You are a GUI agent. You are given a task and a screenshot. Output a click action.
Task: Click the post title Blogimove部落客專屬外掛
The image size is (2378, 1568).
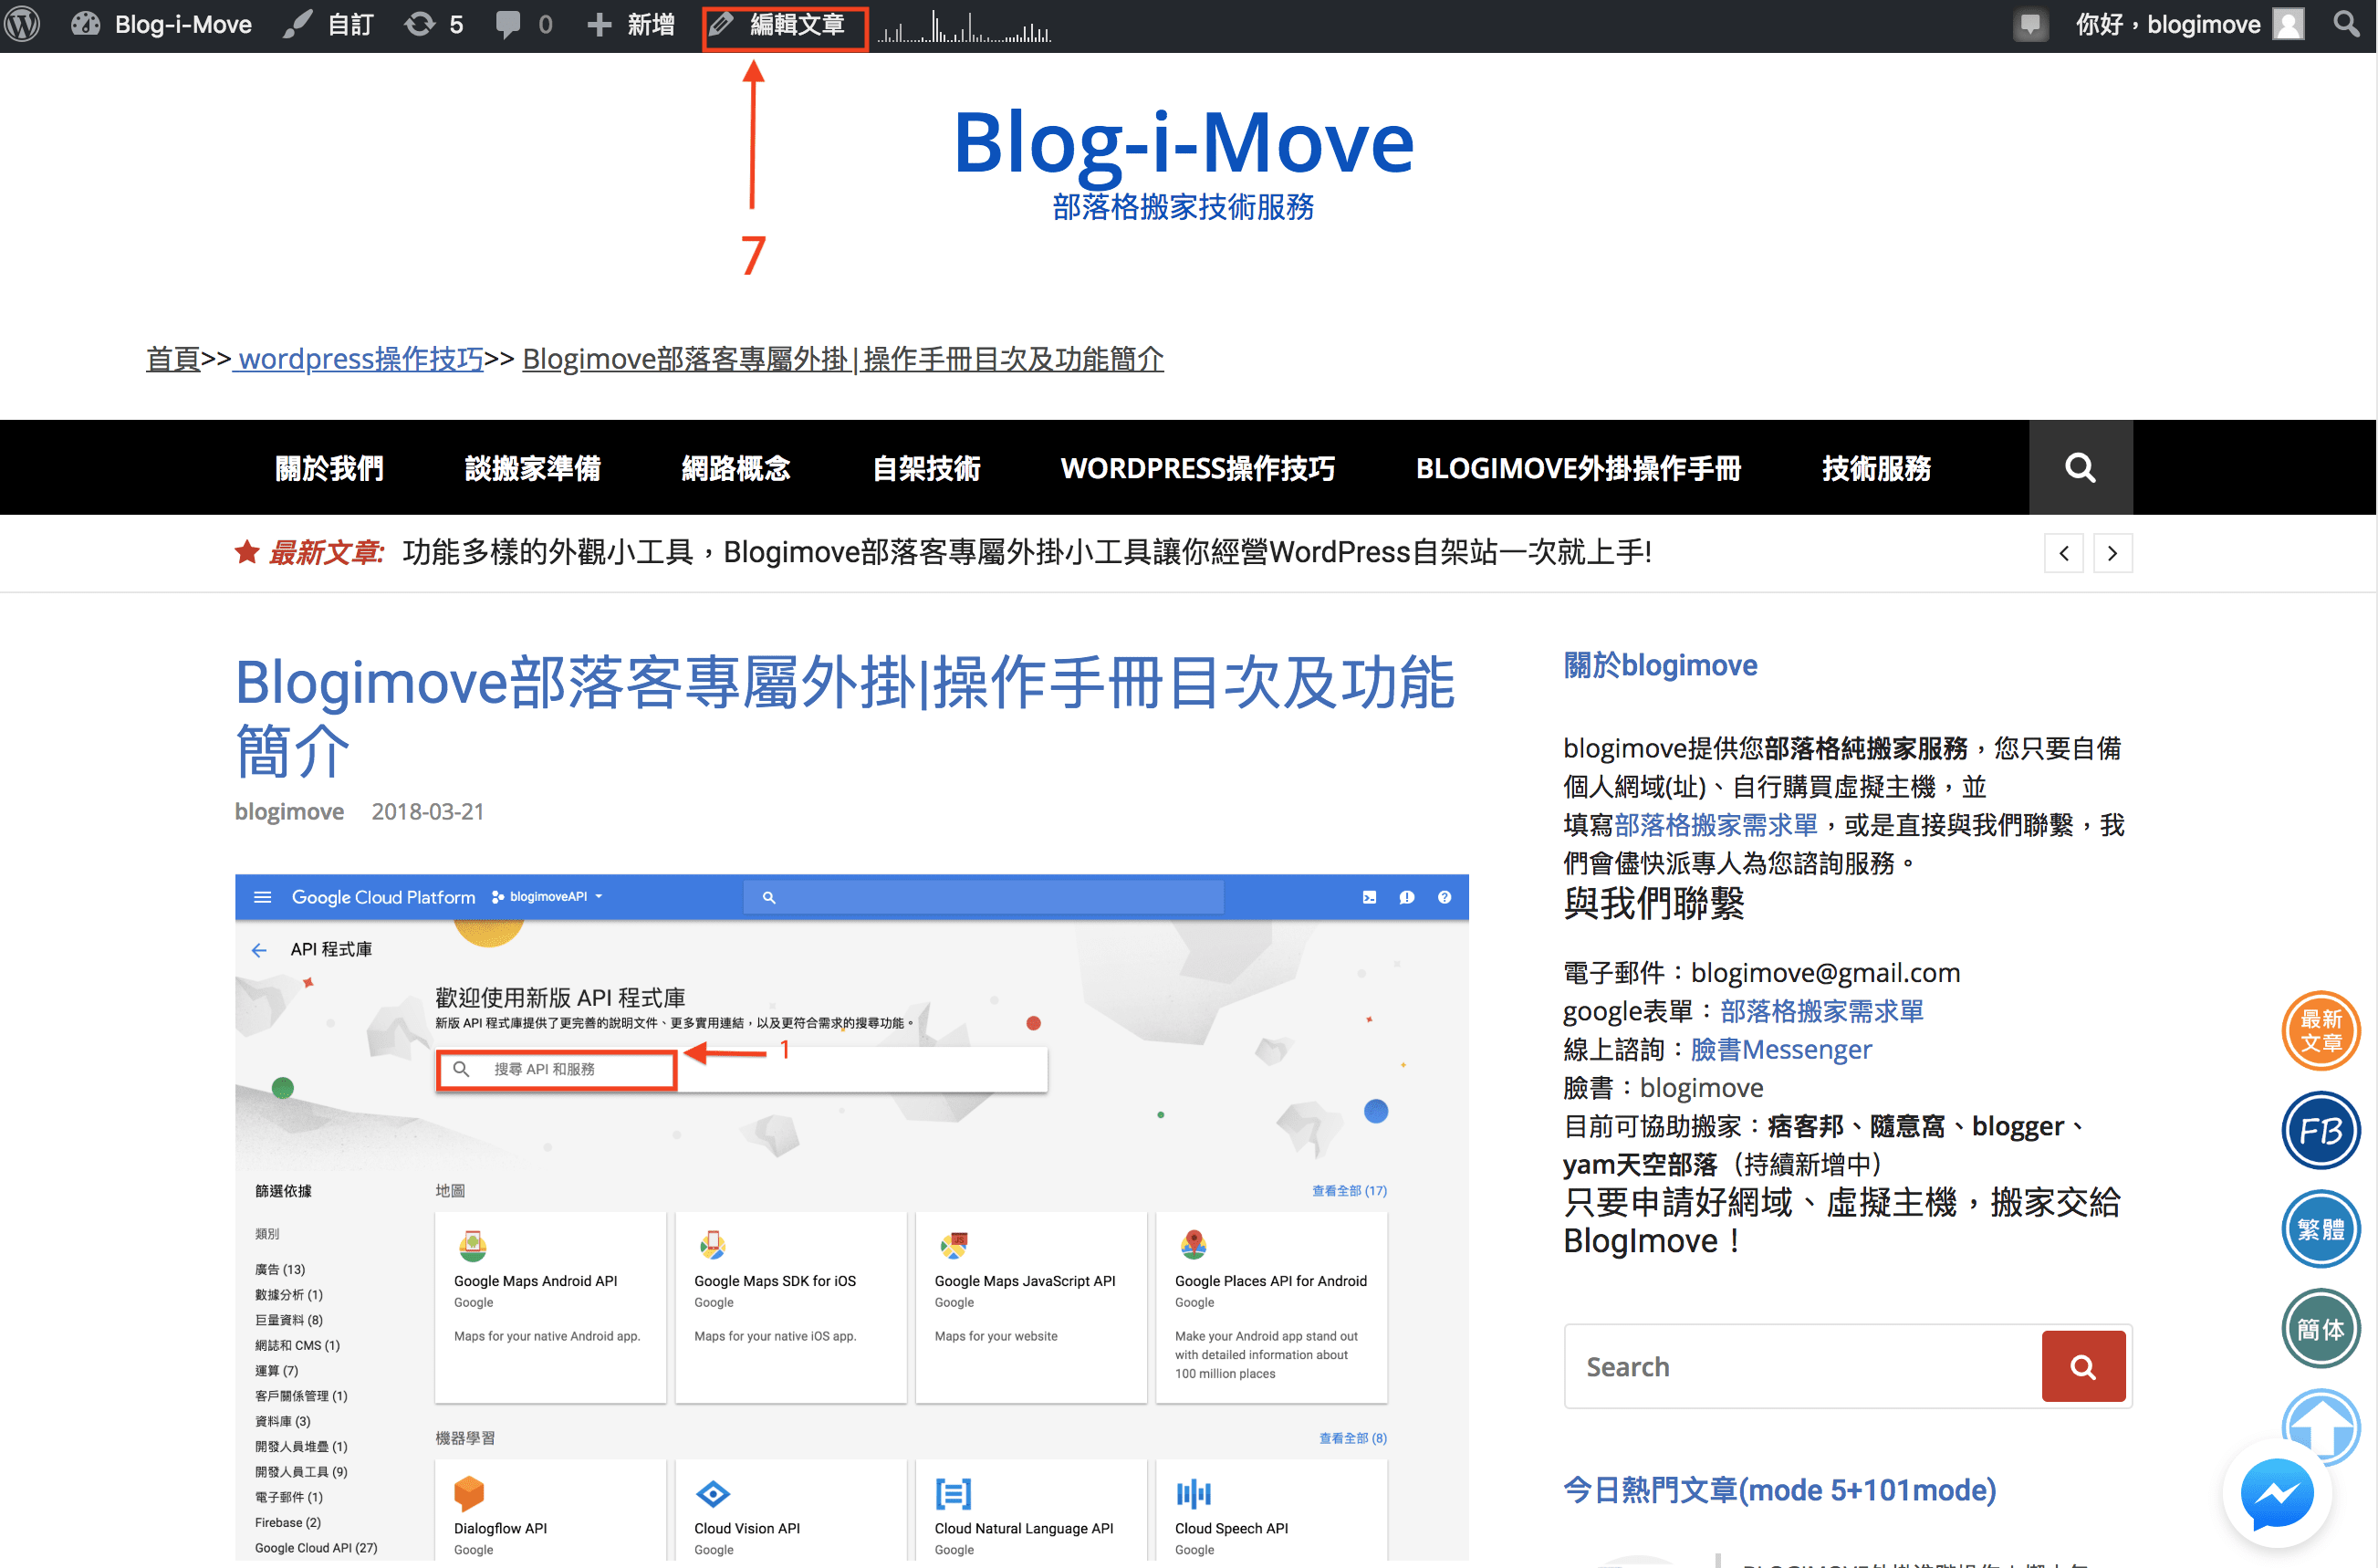(x=844, y=715)
